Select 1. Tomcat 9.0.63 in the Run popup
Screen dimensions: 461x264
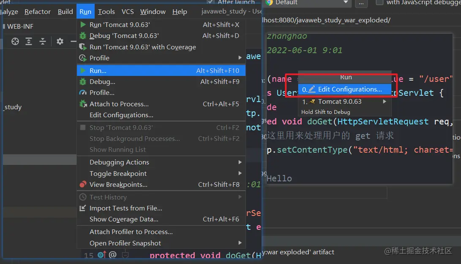coord(344,102)
